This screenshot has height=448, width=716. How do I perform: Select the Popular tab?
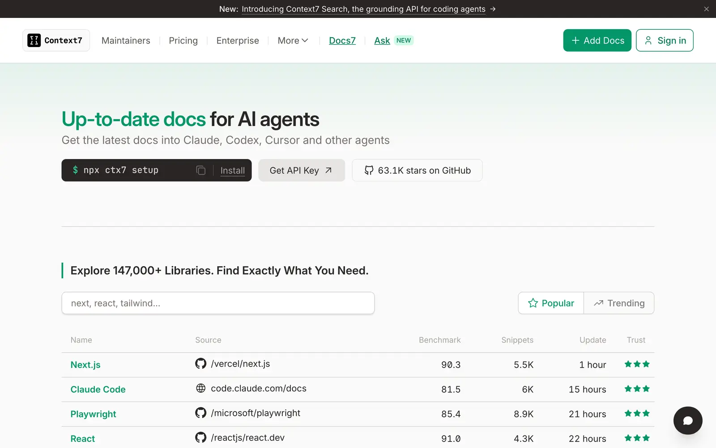(551, 303)
